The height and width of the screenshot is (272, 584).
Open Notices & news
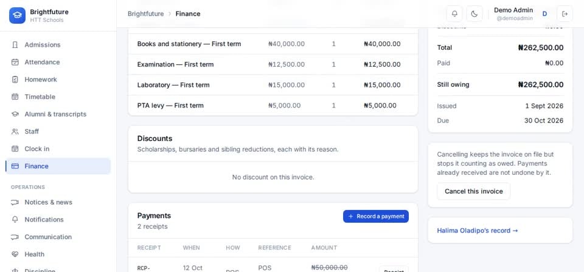(x=58, y=202)
